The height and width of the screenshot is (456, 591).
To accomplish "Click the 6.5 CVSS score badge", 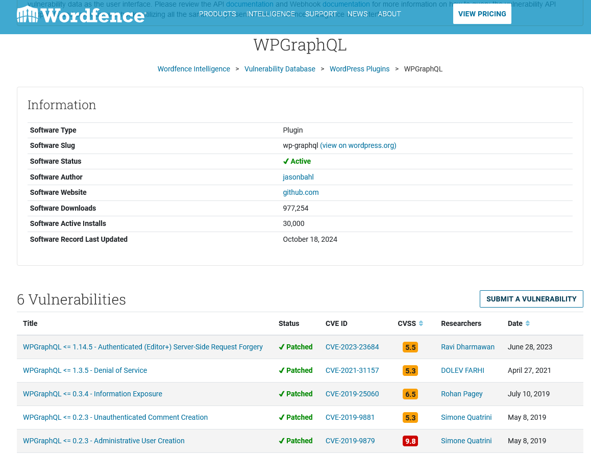I will click(410, 394).
